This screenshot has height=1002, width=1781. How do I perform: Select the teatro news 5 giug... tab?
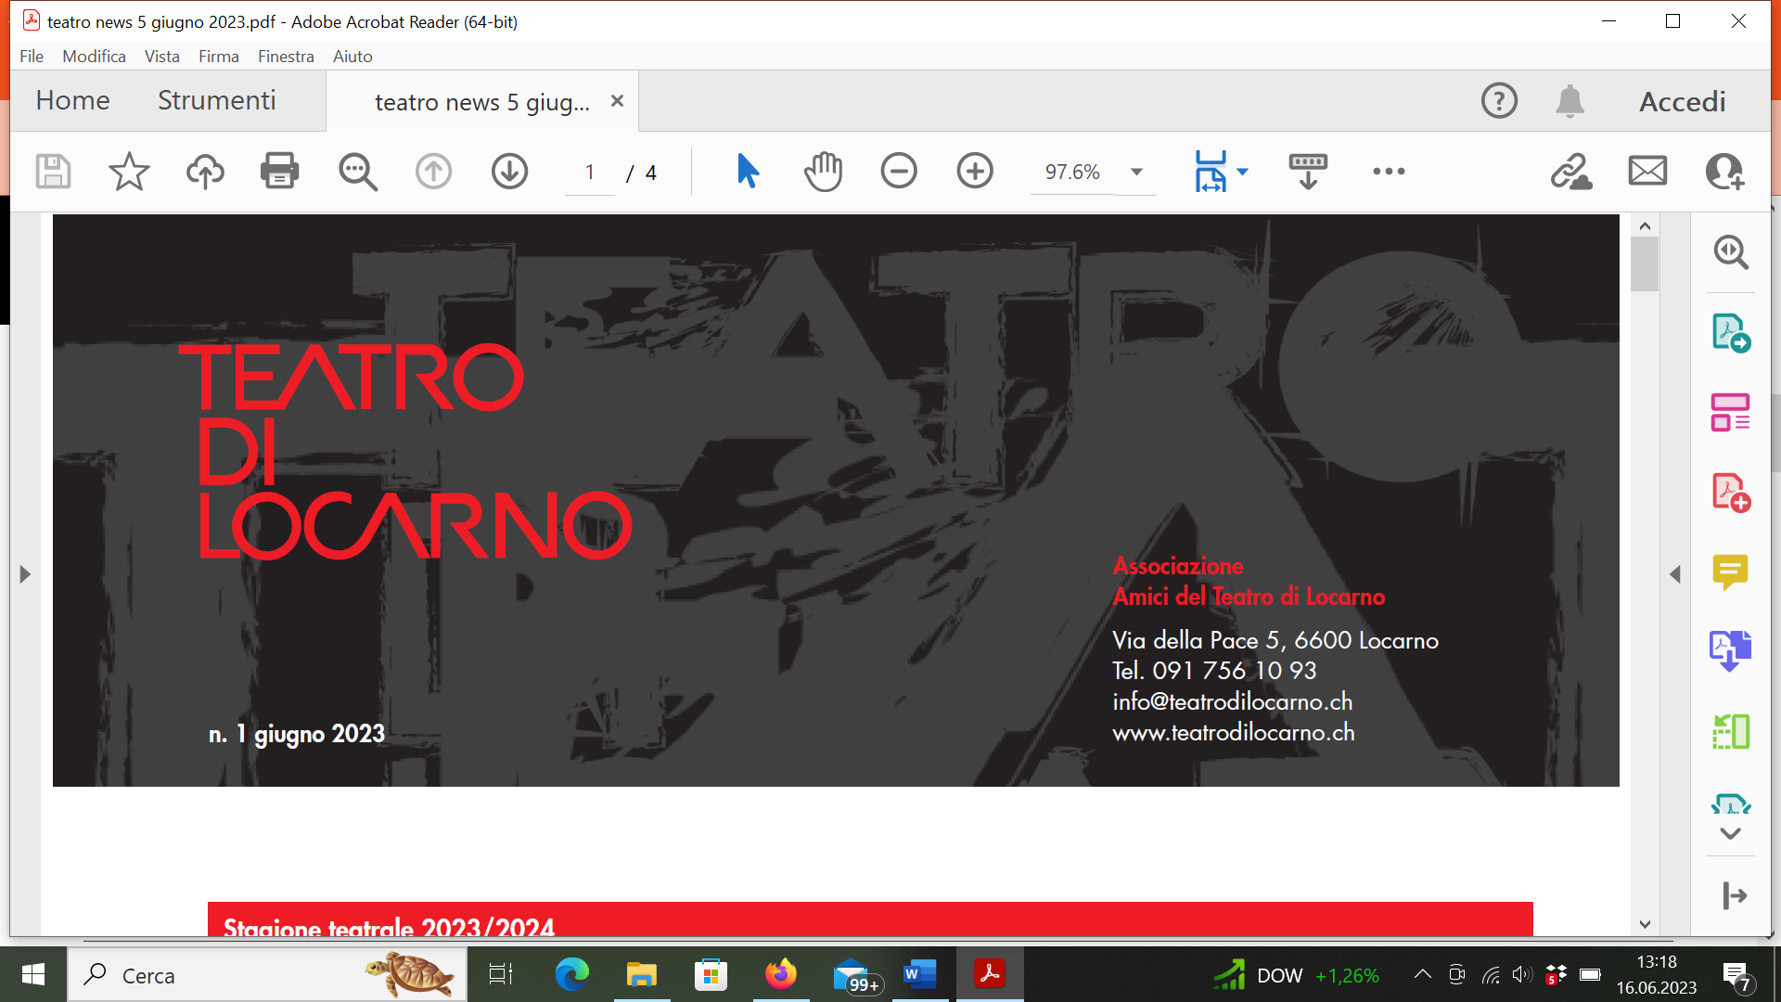coord(481,102)
